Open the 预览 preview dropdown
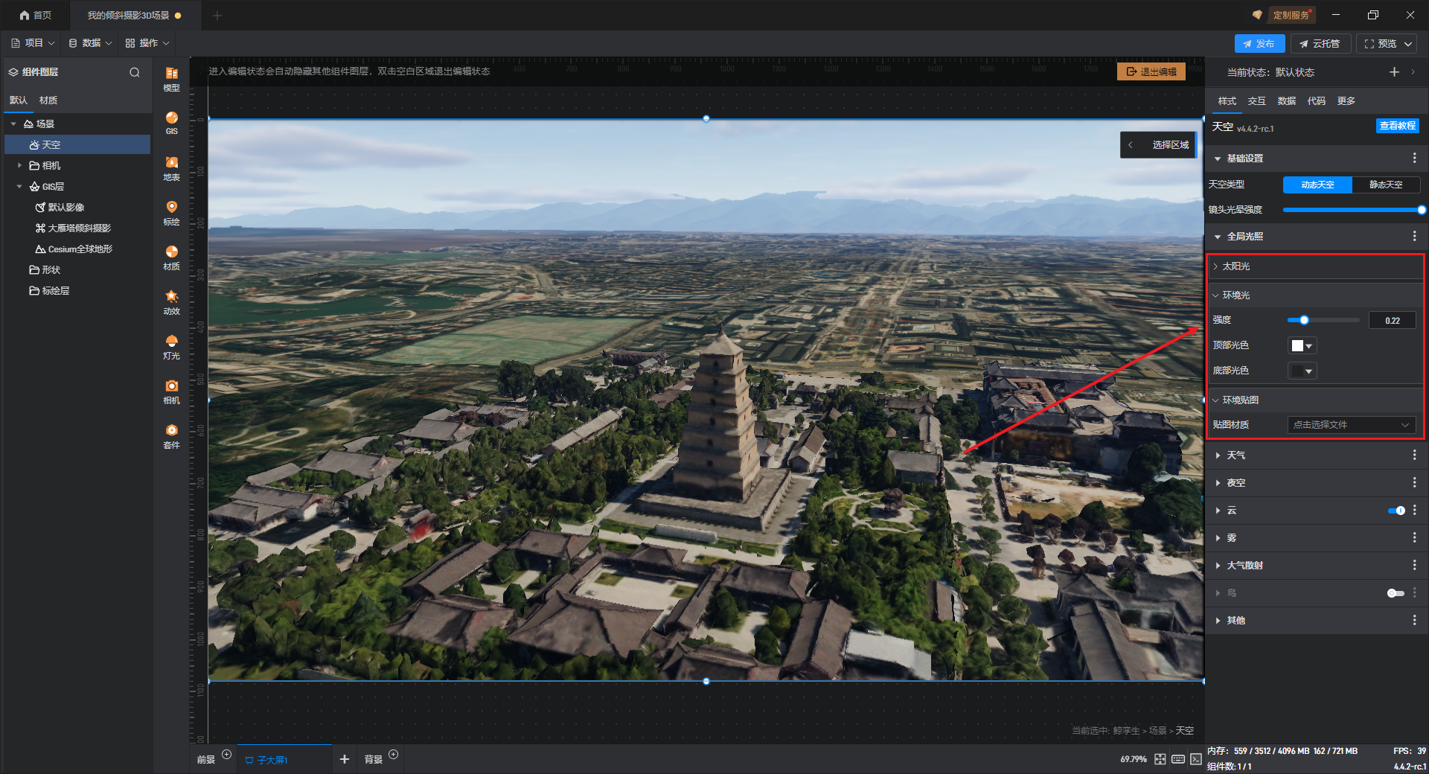 point(1408,44)
